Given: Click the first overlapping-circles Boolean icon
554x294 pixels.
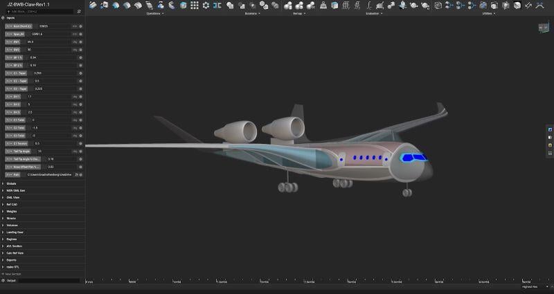Looking at the screenshot, I should pyautogui.click(x=230, y=6).
